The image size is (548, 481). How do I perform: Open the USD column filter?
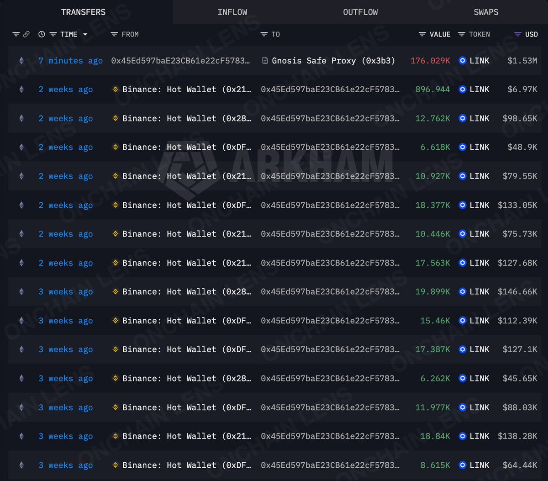pos(518,34)
